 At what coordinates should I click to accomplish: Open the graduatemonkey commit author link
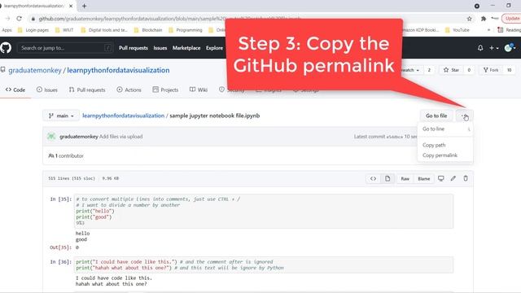coord(79,137)
